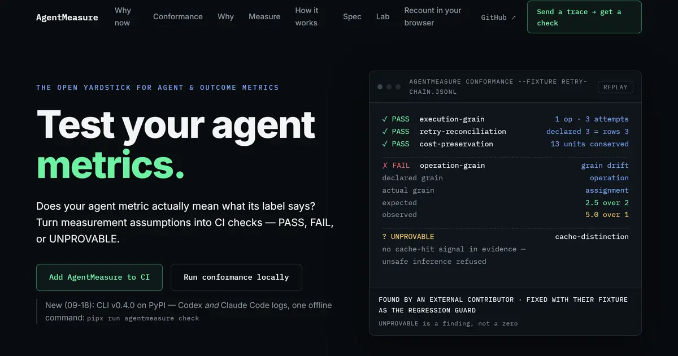Click Send a trace → get a check

[x=584, y=17]
